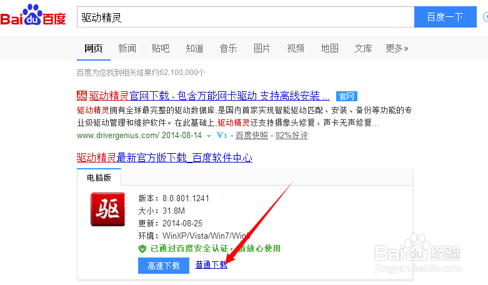Expand the 更多» menu
This screenshot has width=488, height=285.
point(397,49)
